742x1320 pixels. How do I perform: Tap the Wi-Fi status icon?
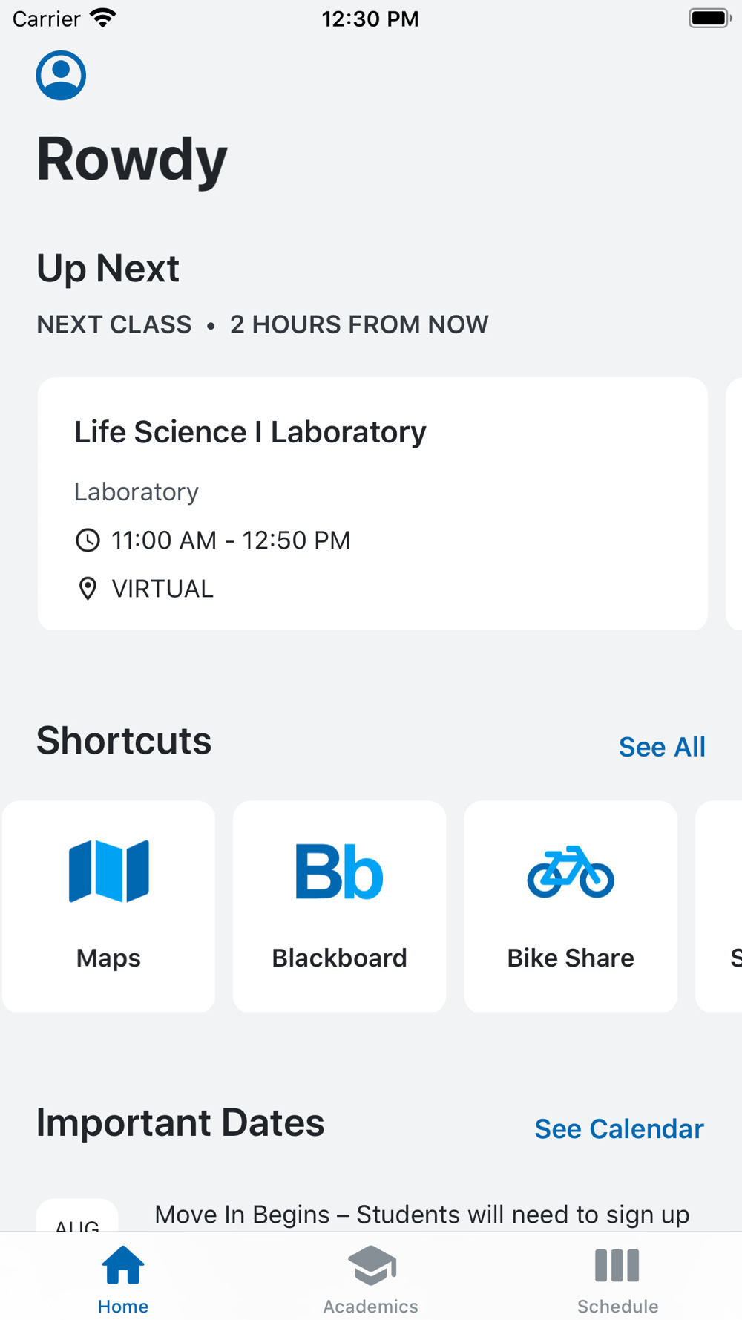coord(102,18)
